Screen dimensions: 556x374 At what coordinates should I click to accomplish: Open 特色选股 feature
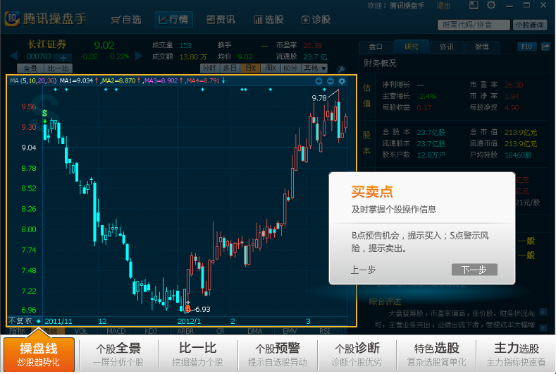tap(436, 354)
